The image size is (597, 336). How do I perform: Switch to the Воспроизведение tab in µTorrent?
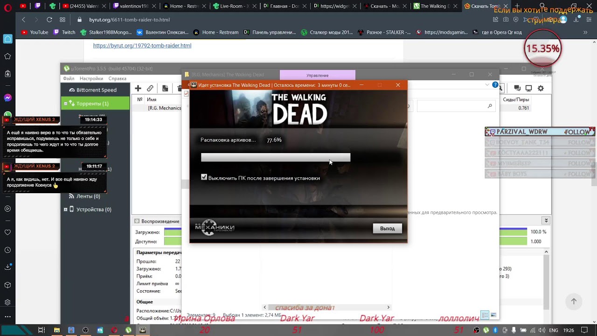pyautogui.click(x=157, y=221)
